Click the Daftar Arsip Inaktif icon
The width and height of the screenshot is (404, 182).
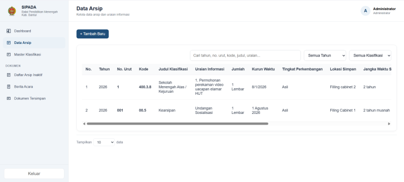tap(9, 75)
